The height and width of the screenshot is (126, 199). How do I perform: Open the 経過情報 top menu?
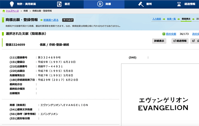(x=190, y=4)
